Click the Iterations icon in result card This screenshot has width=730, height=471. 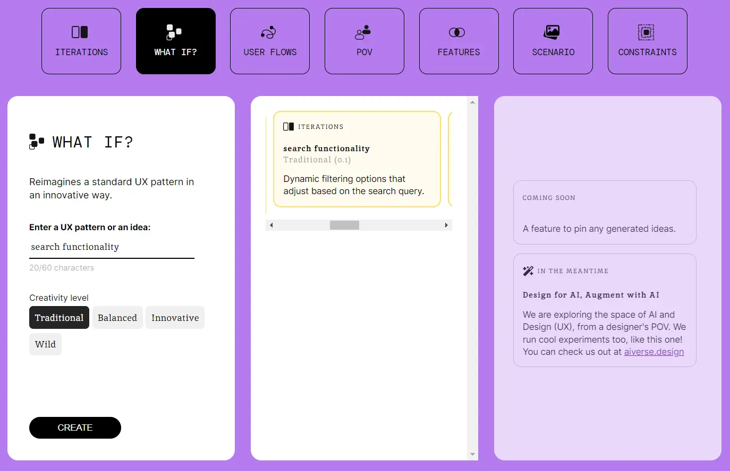[288, 127]
